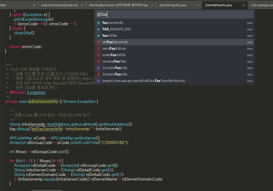The height and width of the screenshot is (191, 273).
Task: Click the oGetCodeTotal method call
Action: [x=85, y=142]
